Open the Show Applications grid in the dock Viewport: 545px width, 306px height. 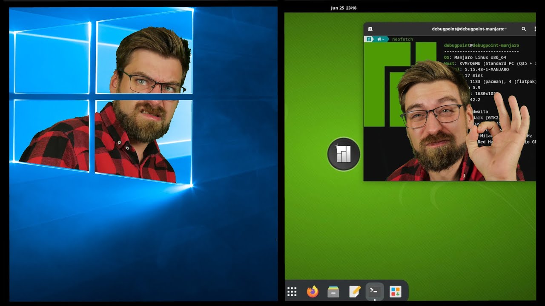(292, 292)
